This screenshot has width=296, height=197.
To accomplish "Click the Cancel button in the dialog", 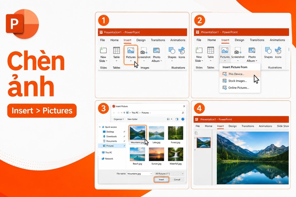I will [177, 180].
